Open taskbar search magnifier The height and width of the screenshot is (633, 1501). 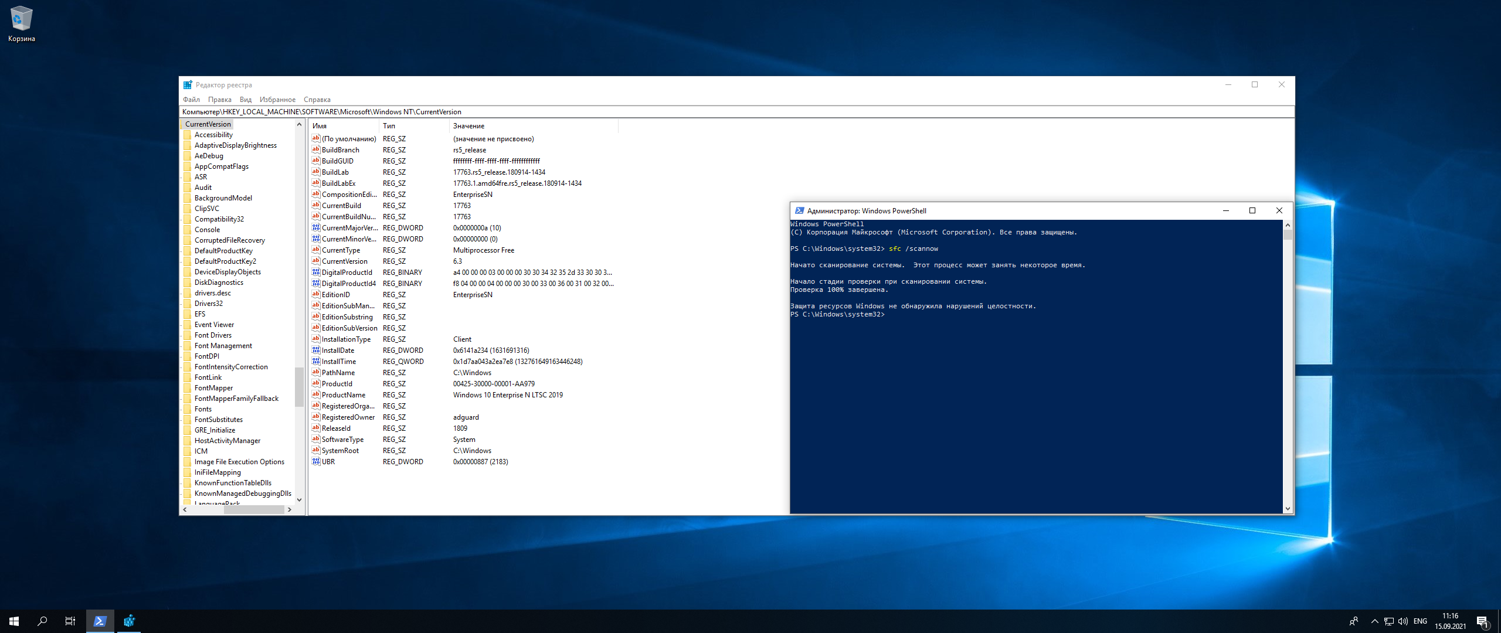coord(42,621)
